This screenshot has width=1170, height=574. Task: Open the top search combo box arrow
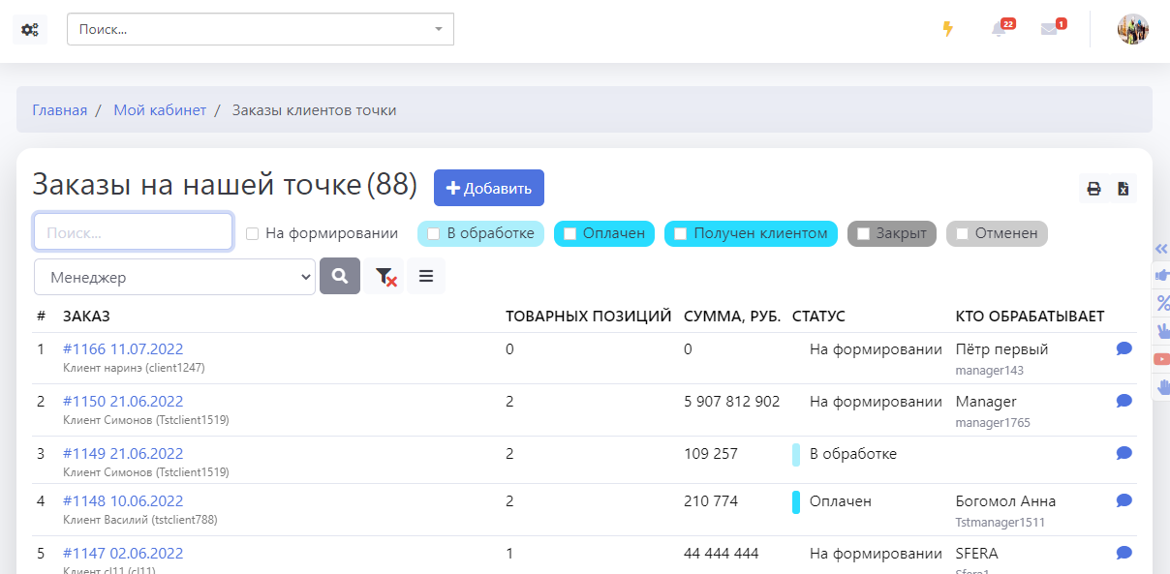[438, 29]
